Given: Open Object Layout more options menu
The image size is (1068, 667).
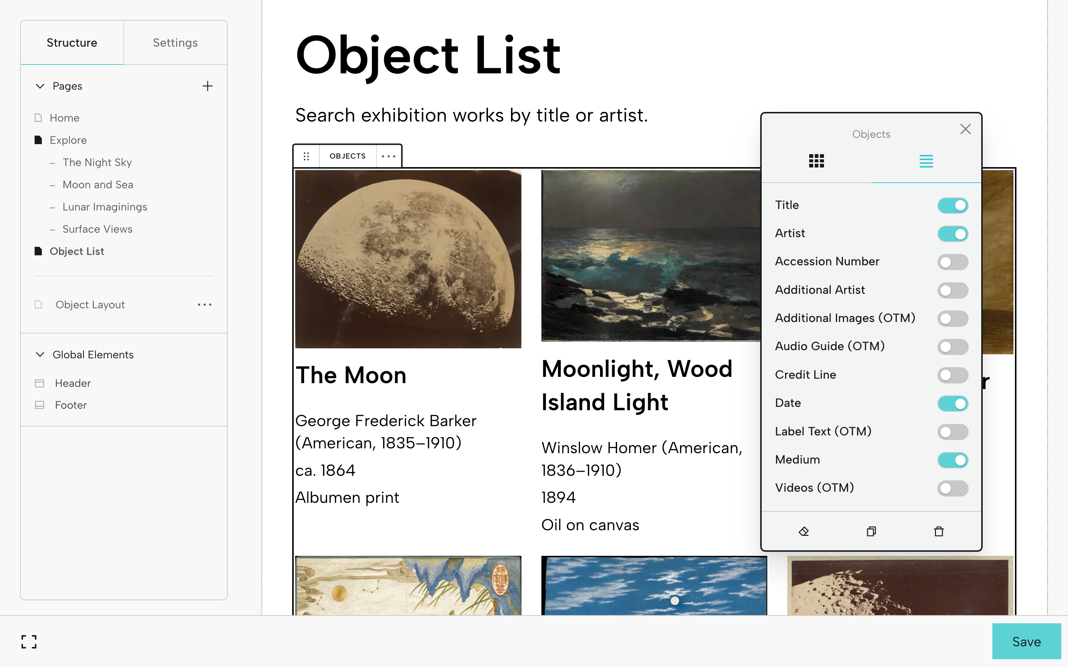Looking at the screenshot, I should pos(205,304).
